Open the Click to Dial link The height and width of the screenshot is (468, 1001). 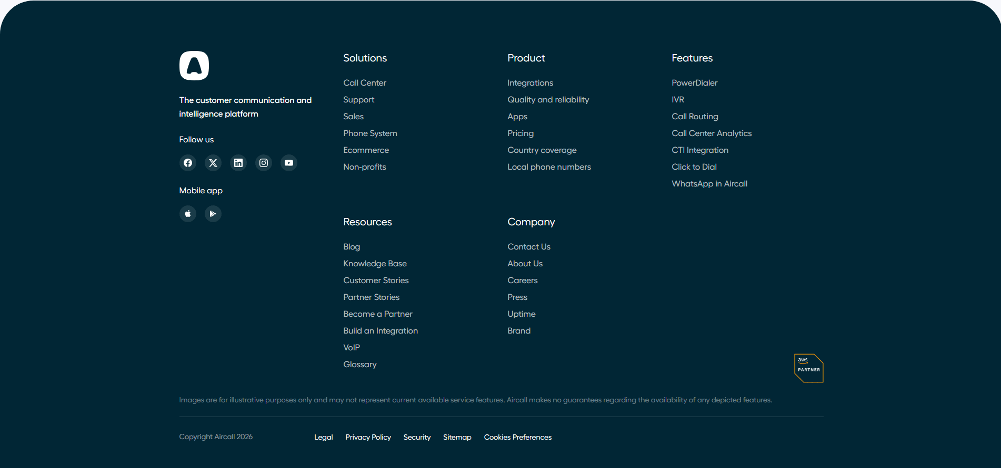pyautogui.click(x=694, y=167)
